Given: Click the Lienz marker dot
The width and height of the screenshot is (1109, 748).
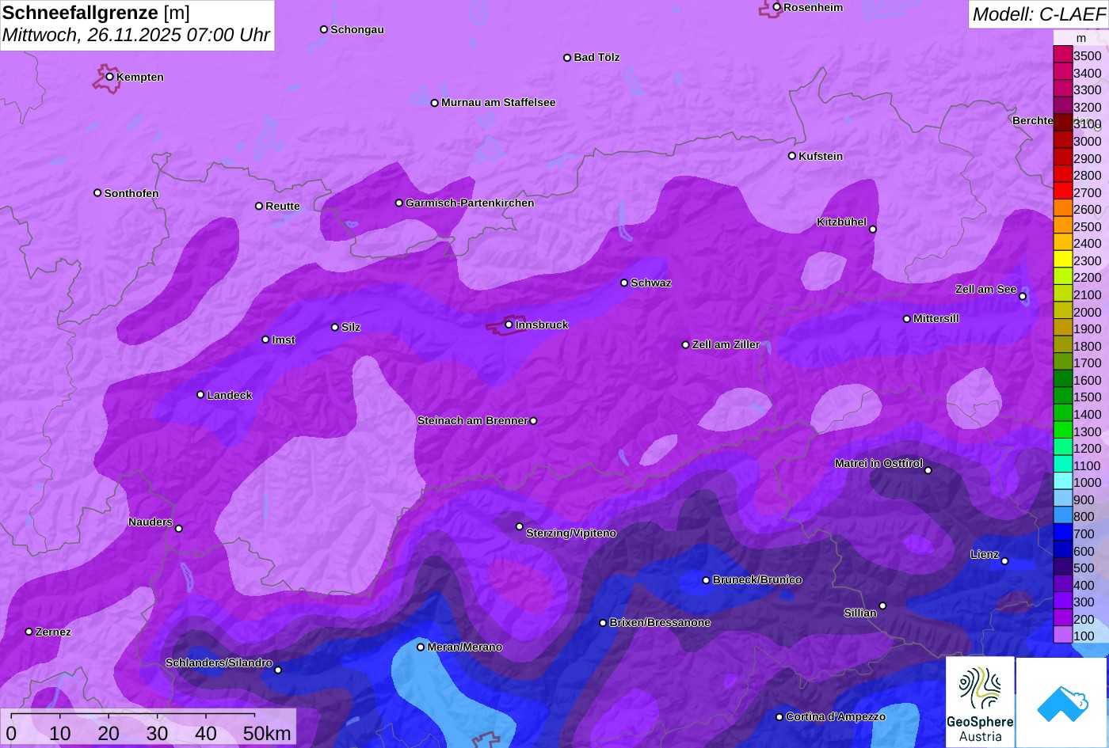Looking at the screenshot, I should pos(1004,561).
